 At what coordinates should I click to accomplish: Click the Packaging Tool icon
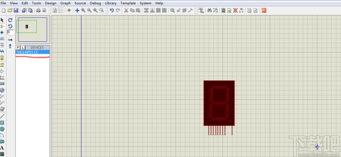[x=185, y=10]
